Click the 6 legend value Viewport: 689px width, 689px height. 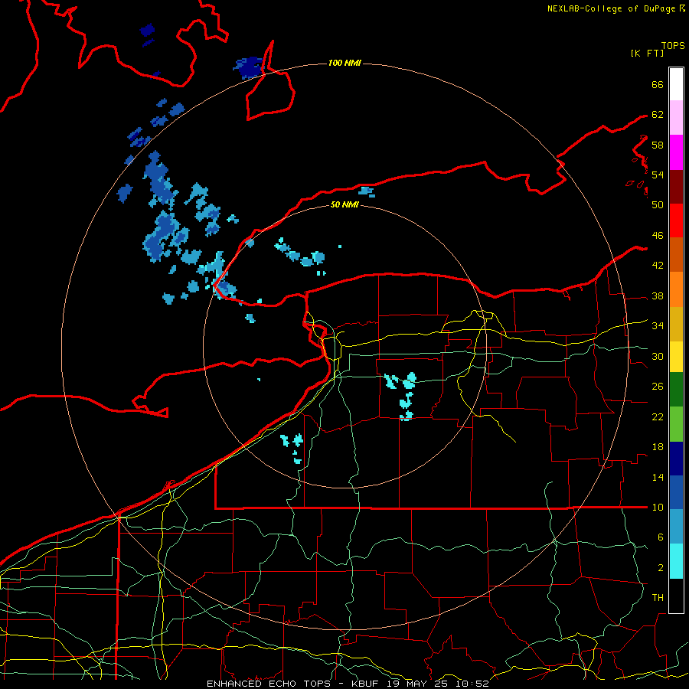tap(661, 537)
